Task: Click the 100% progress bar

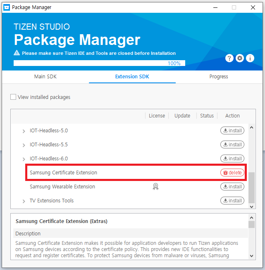Action: click(99, 63)
